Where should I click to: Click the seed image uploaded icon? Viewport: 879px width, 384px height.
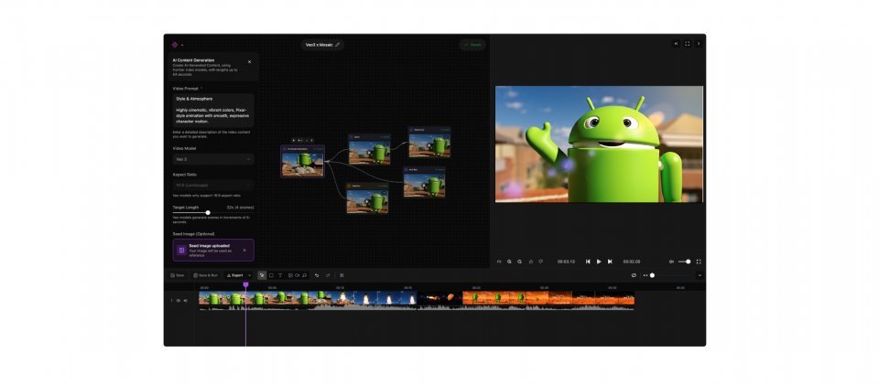[x=181, y=251]
